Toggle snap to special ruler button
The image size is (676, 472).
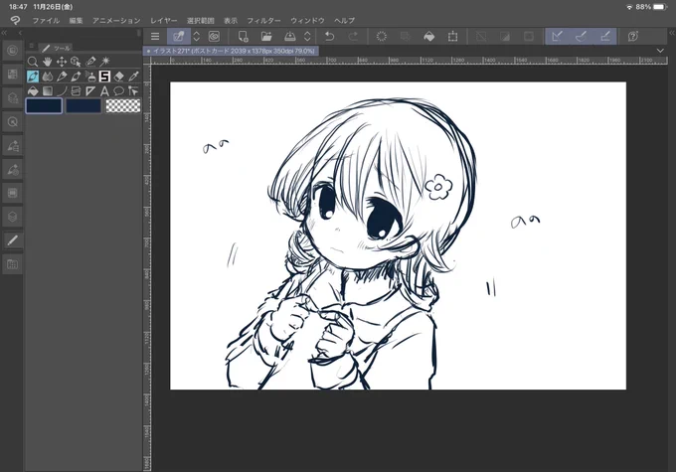(x=581, y=36)
